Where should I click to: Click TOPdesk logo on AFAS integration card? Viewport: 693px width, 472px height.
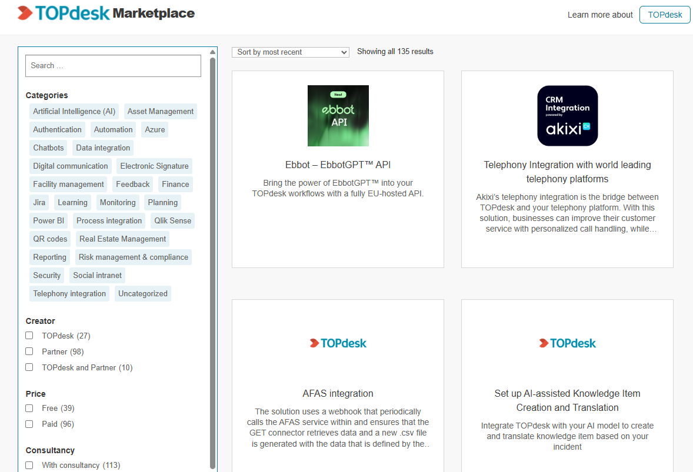[x=338, y=343]
